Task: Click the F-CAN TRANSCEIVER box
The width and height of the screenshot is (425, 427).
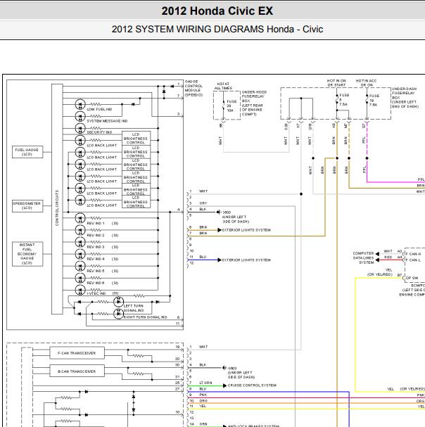Action: (x=77, y=353)
